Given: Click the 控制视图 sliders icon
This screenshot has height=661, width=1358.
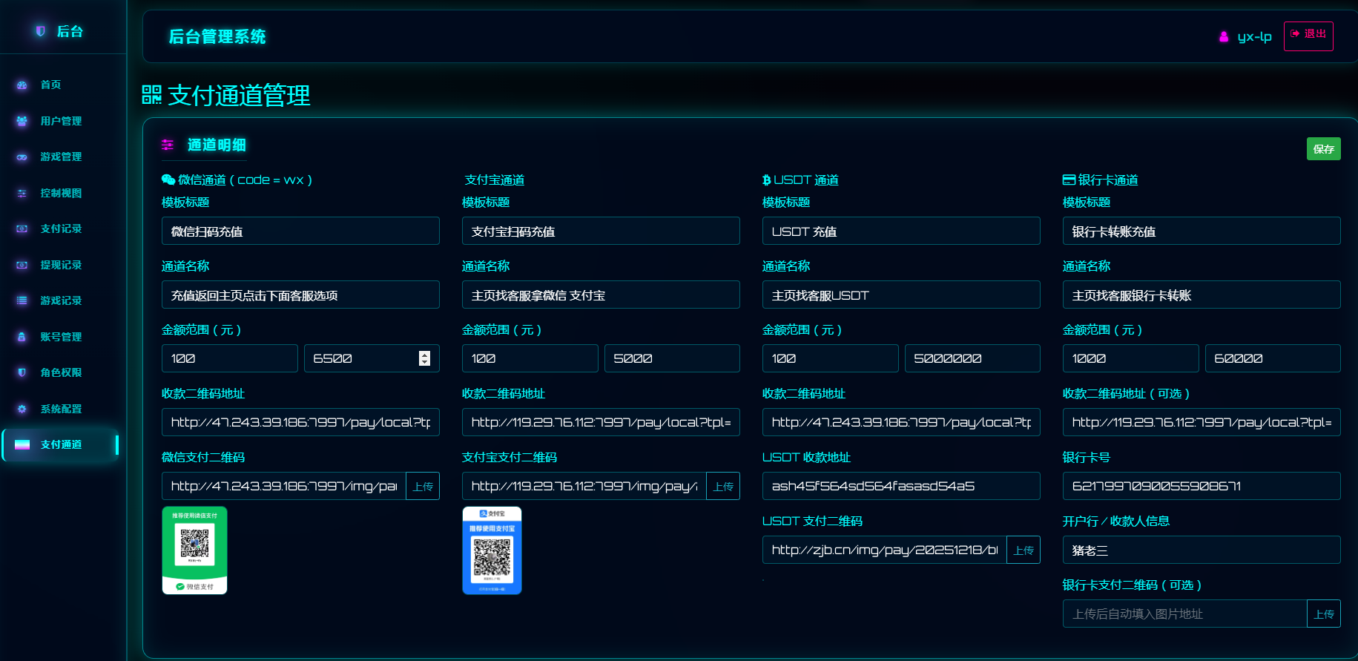Looking at the screenshot, I should (x=22, y=193).
